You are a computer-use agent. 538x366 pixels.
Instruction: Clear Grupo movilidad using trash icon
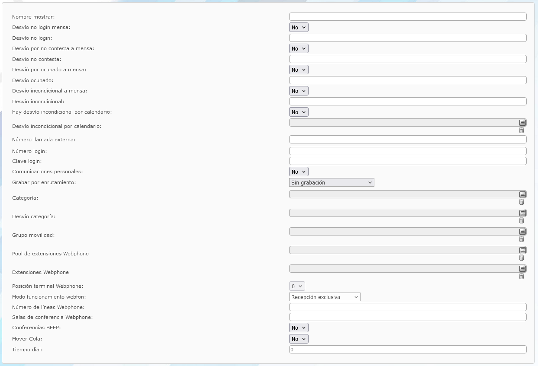point(522,239)
